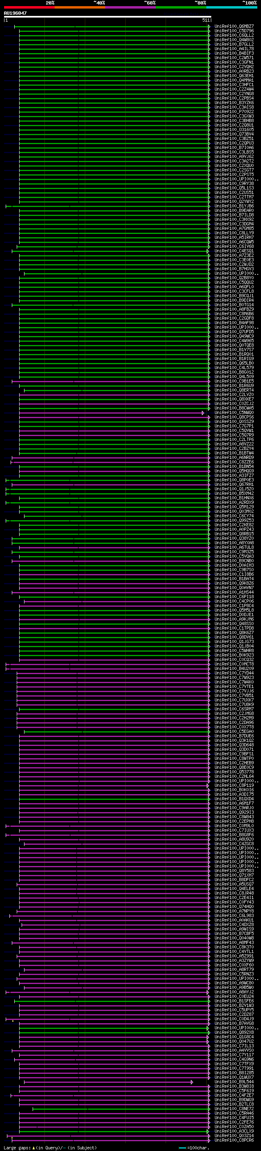Click the green alignment bar for UniRef100_C8NE72

pyautogui.click(x=122, y=1109)
